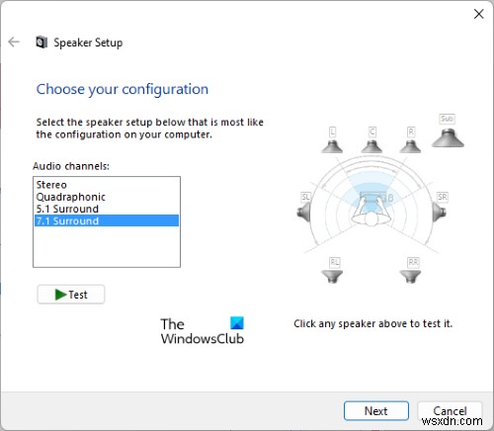Click empty area of Audio channels listbox
Screen dimensions: 494x431
click(107, 246)
